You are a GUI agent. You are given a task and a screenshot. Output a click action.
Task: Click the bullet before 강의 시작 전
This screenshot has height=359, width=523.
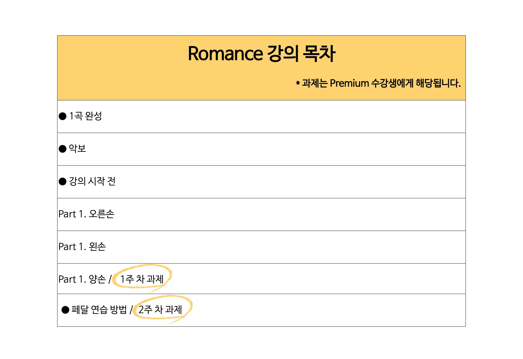pos(63,182)
